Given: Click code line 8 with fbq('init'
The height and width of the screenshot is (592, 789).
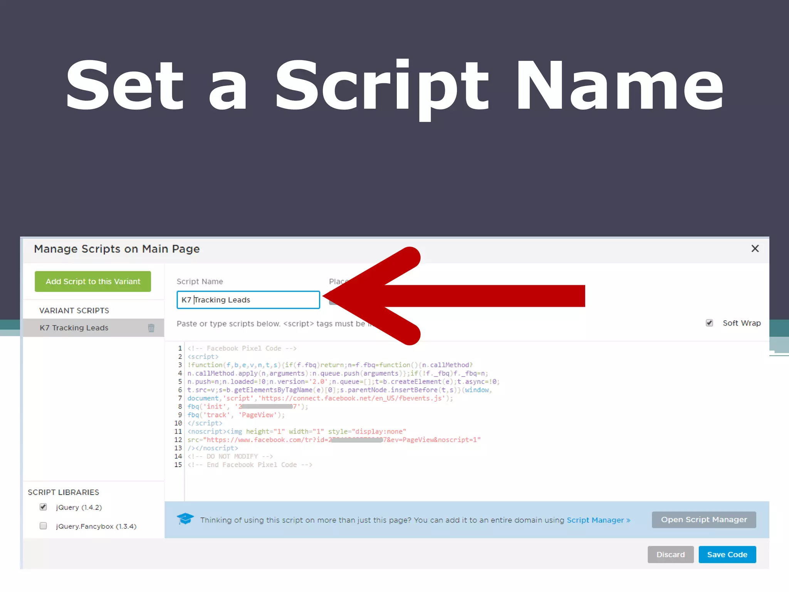Looking at the screenshot, I should pos(248,407).
